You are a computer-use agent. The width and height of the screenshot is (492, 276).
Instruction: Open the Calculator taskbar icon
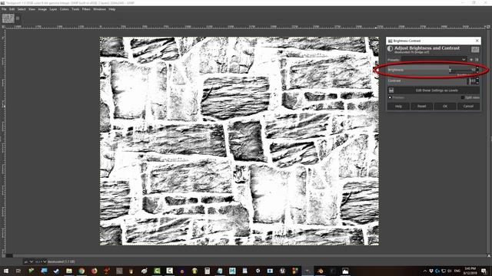(x=207, y=271)
